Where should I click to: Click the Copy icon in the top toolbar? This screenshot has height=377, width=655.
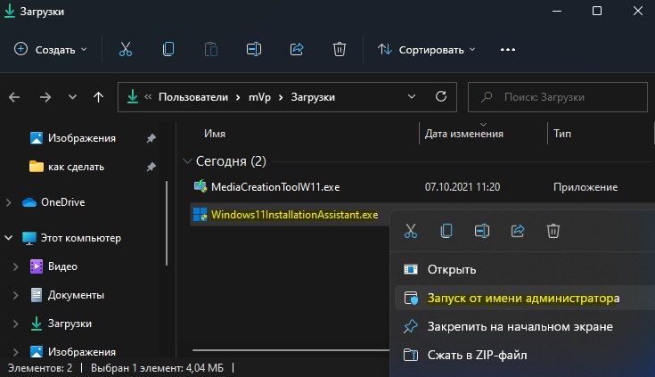[x=168, y=49]
